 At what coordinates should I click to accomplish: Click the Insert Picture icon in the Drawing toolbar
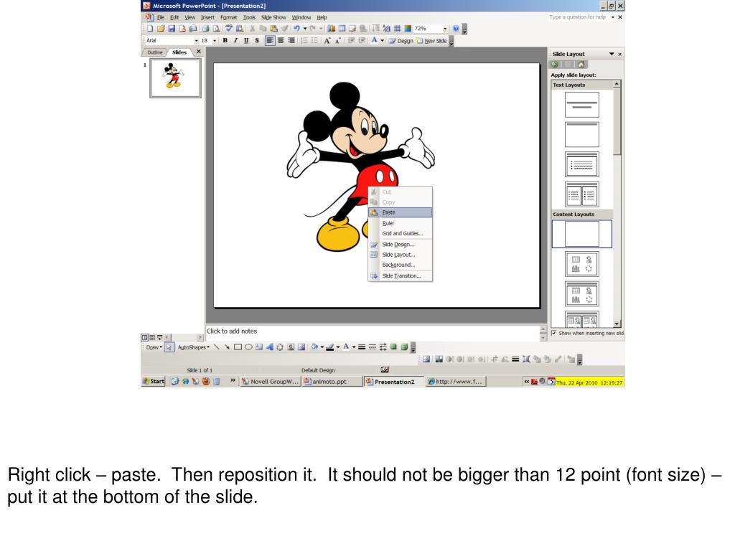[301, 347]
